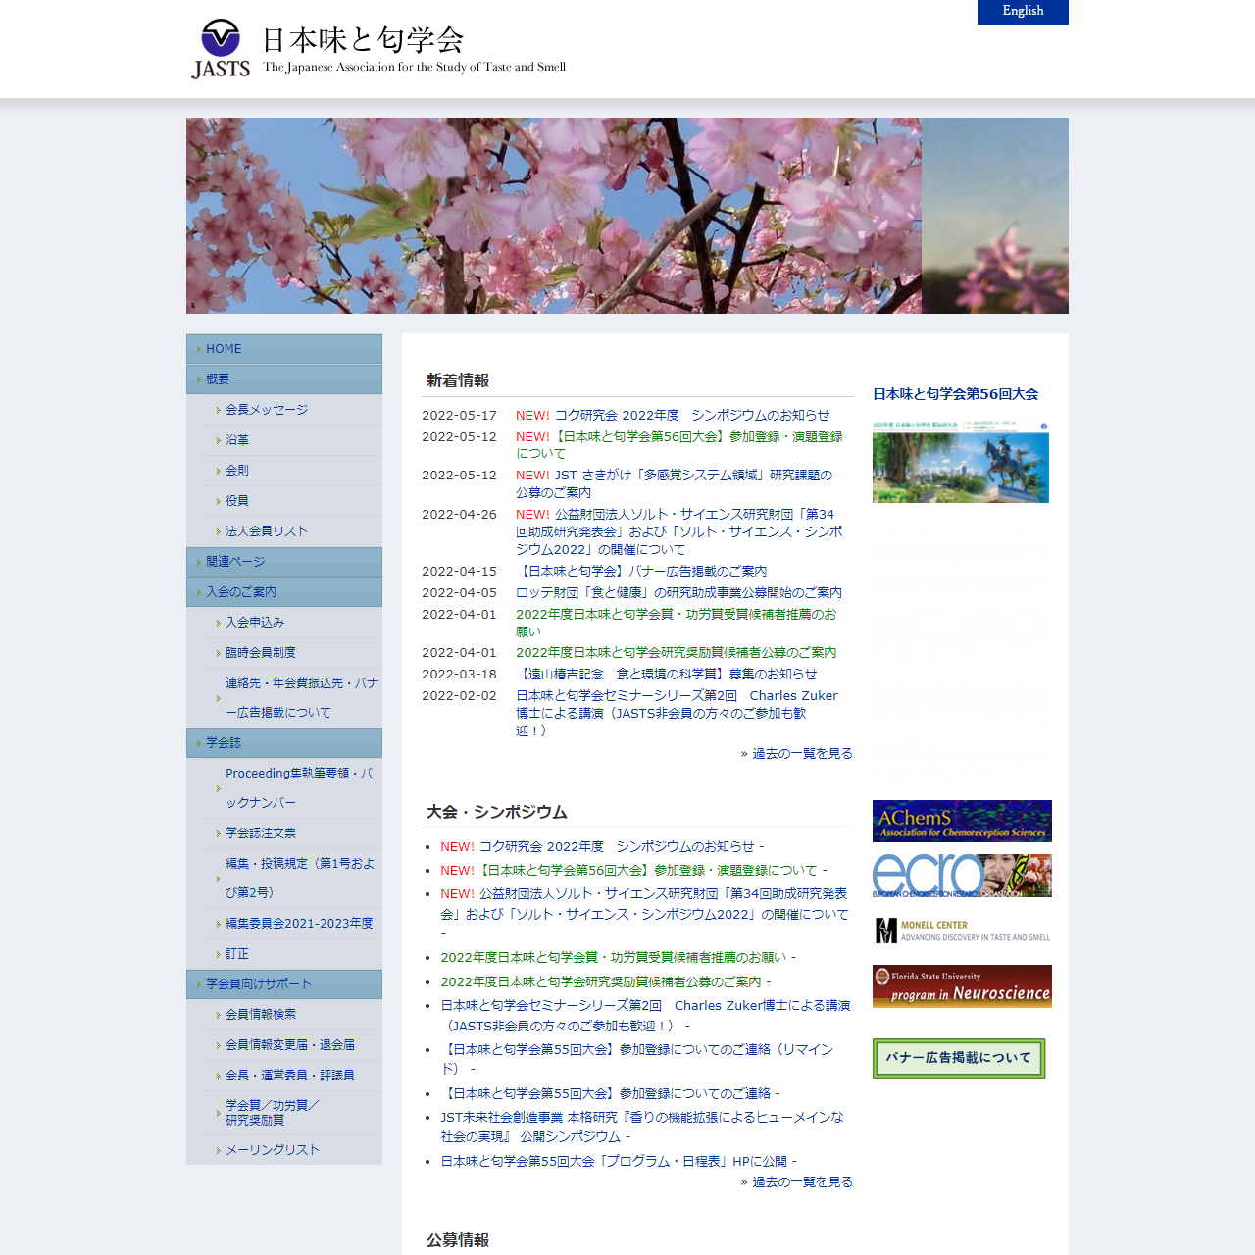Open the 日本味と匂学会第56回大会 heading link
1255x1255 pixels.
[955, 394]
